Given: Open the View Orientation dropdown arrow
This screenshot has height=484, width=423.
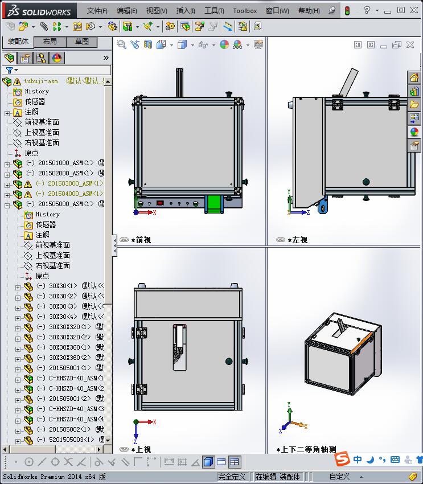Looking at the screenshot, I should click(171, 46).
